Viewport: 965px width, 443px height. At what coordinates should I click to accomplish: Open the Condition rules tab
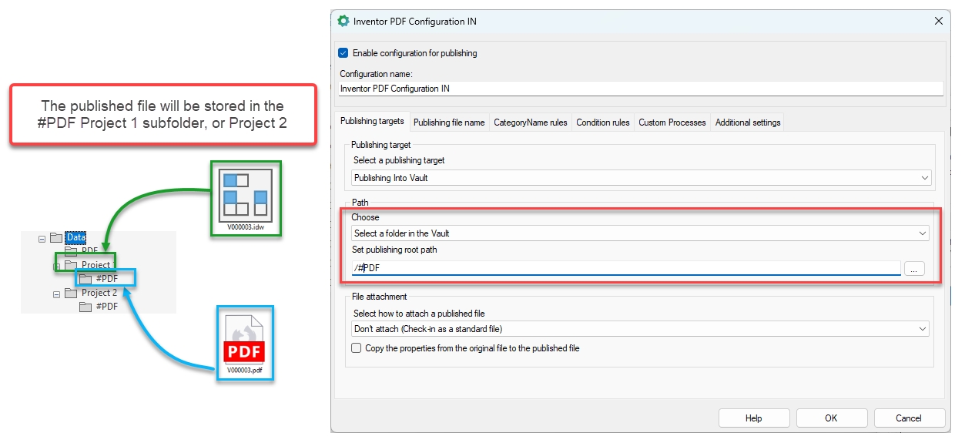click(x=602, y=122)
